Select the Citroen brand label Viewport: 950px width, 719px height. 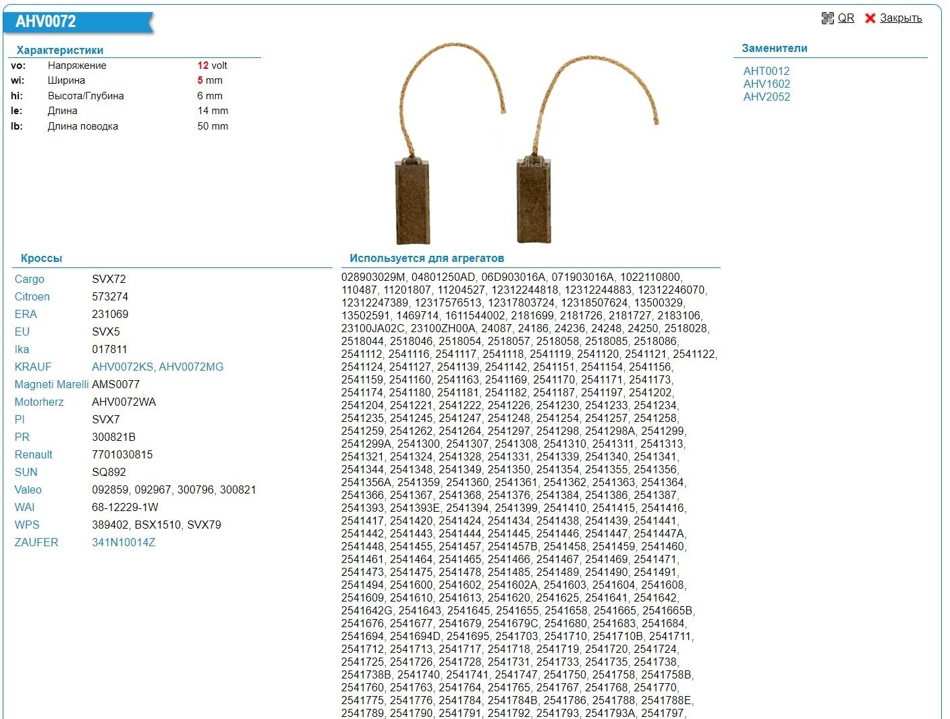(x=32, y=296)
